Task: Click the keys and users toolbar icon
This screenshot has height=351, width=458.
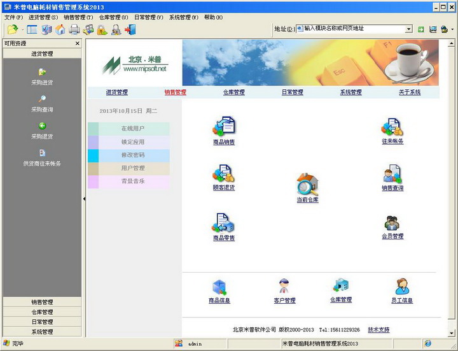Action: 88,29
